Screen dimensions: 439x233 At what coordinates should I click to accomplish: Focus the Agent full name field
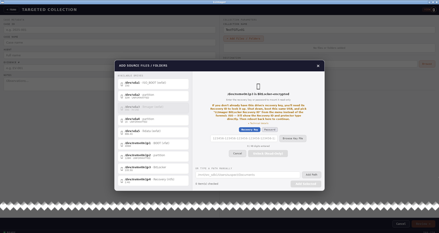[x=109, y=55]
